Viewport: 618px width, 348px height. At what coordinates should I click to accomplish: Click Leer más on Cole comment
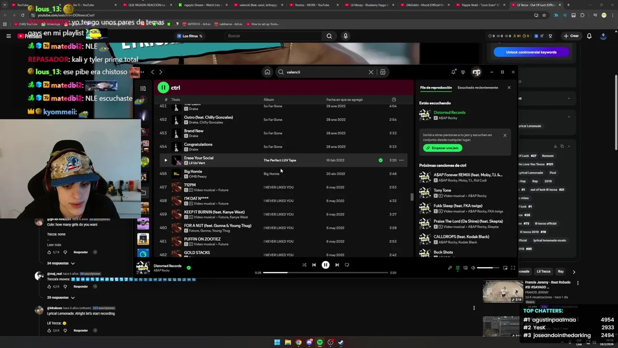(x=54, y=245)
